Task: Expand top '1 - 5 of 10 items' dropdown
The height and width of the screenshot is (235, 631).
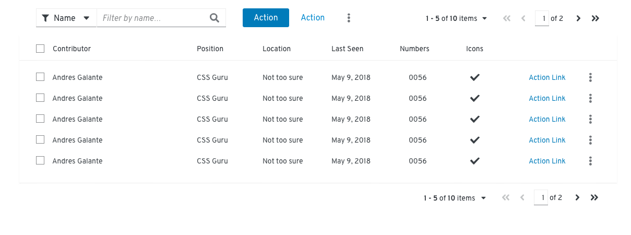Action: [456, 18]
